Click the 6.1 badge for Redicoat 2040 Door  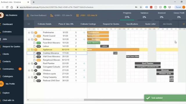(39, 81)
